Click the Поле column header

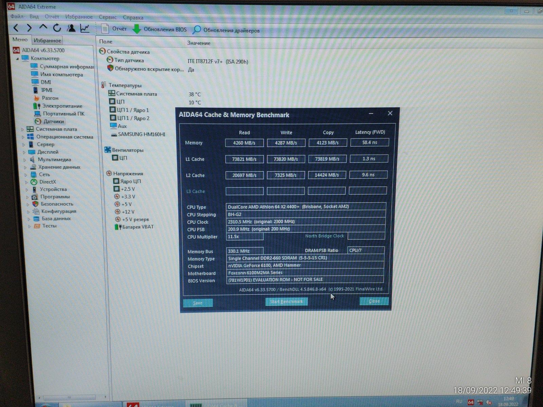[106, 42]
